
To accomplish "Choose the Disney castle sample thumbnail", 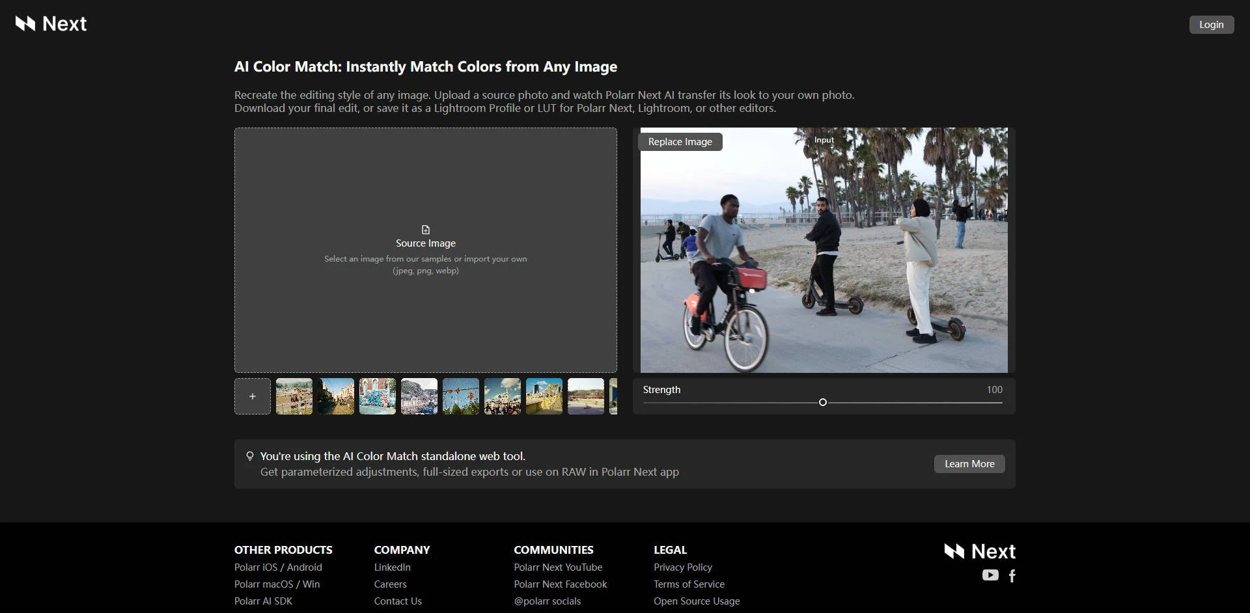I will pyautogui.click(x=503, y=396).
